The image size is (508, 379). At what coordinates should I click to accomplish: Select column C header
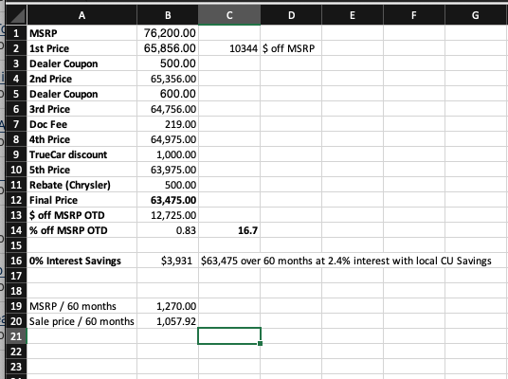click(x=229, y=15)
